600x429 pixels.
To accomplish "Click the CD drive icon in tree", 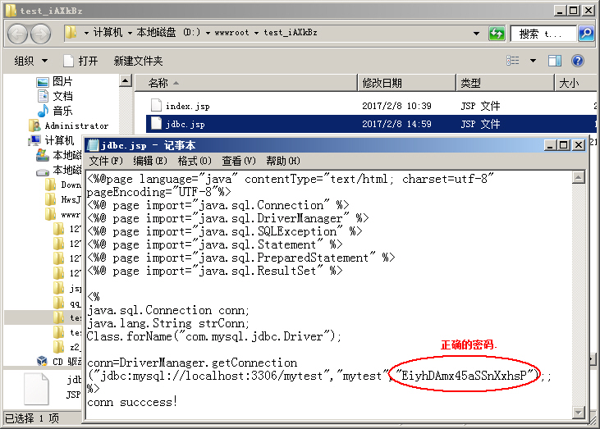I will pyautogui.click(x=42, y=361).
